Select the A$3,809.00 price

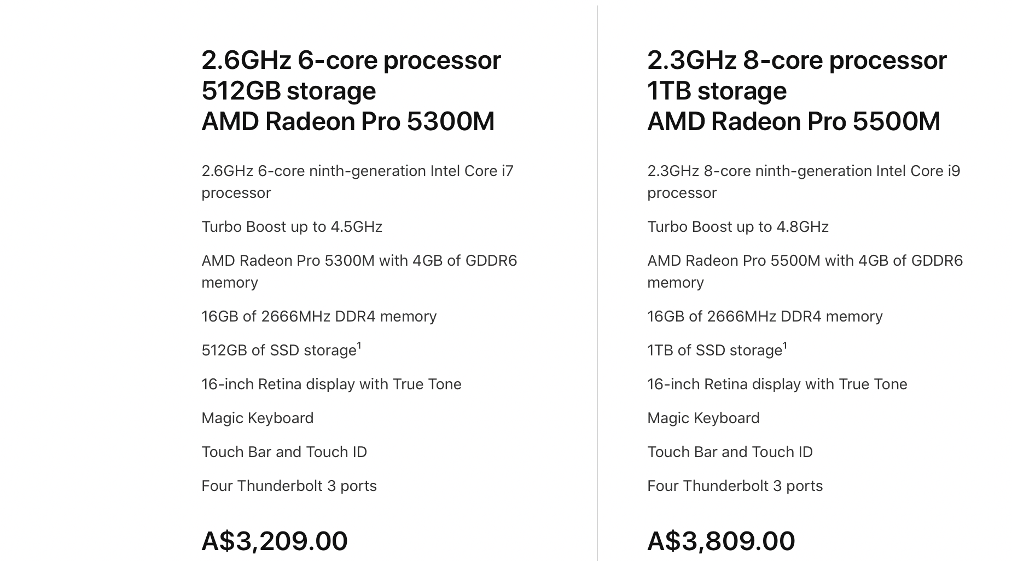[721, 541]
